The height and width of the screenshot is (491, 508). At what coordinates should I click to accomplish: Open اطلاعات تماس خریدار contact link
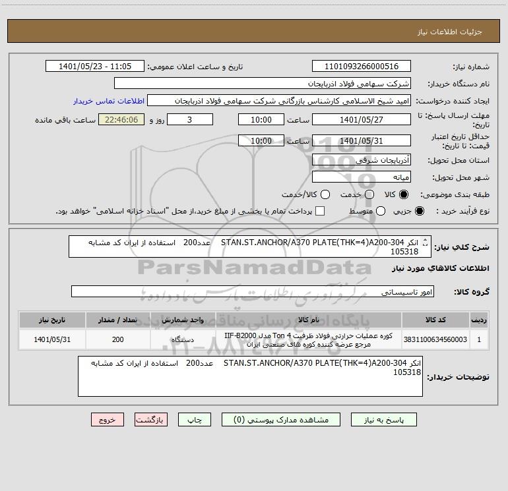(109, 101)
